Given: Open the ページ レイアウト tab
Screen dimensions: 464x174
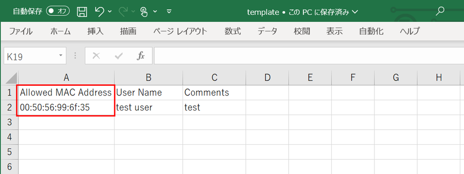Looking at the screenshot, I should (180, 32).
